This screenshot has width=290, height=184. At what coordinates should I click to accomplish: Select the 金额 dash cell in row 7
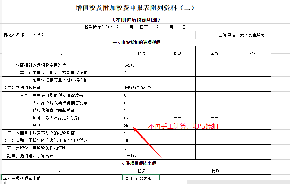(214, 110)
